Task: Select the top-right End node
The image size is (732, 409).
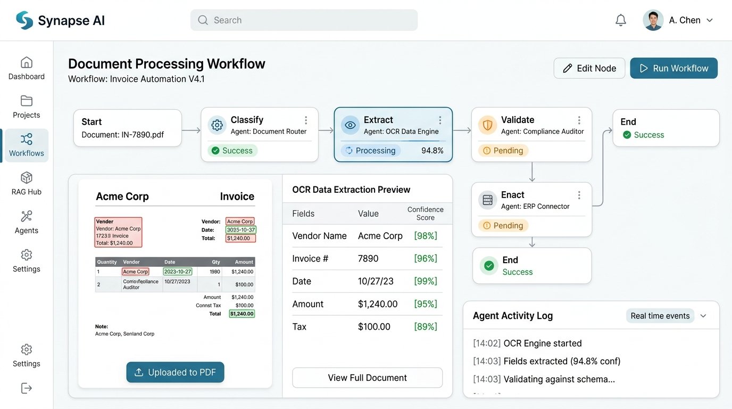Action: point(666,128)
